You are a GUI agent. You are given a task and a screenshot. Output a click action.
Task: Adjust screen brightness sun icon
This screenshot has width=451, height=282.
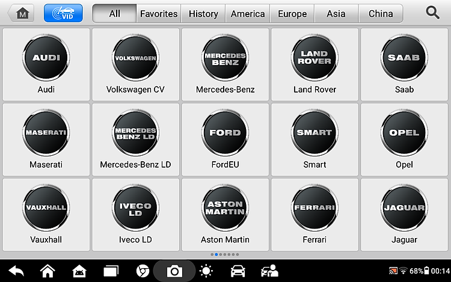click(206, 271)
